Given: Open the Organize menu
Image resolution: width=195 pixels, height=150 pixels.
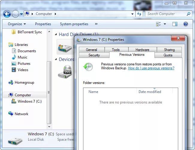Looking at the screenshot, I should [x=17, y=24].
